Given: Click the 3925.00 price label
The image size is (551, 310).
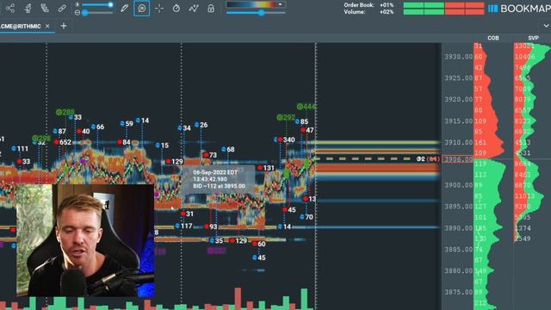Looking at the screenshot, I should (458, 78).
